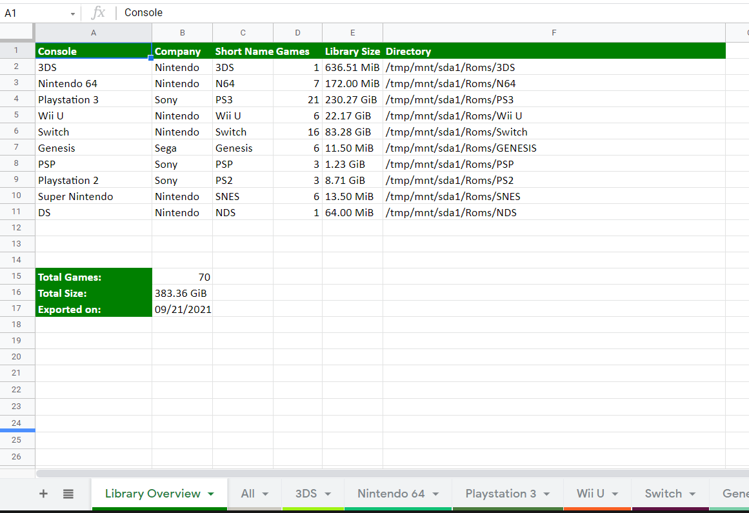Add a new sheet with plus icon

(43, 494)
